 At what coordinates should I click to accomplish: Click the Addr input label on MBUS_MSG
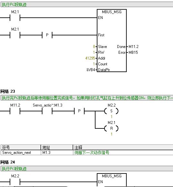[x=102, y=58]
